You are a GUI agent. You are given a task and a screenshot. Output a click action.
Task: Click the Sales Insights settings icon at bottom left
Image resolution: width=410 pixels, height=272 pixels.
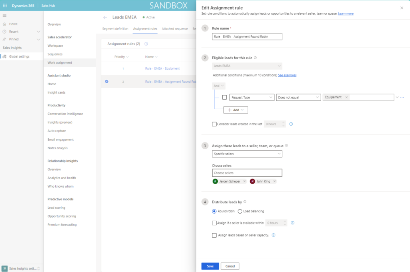[x=5, y=268]
